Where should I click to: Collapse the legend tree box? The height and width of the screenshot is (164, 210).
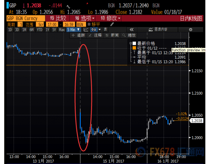pyautogui.click(x=130, y=44)
